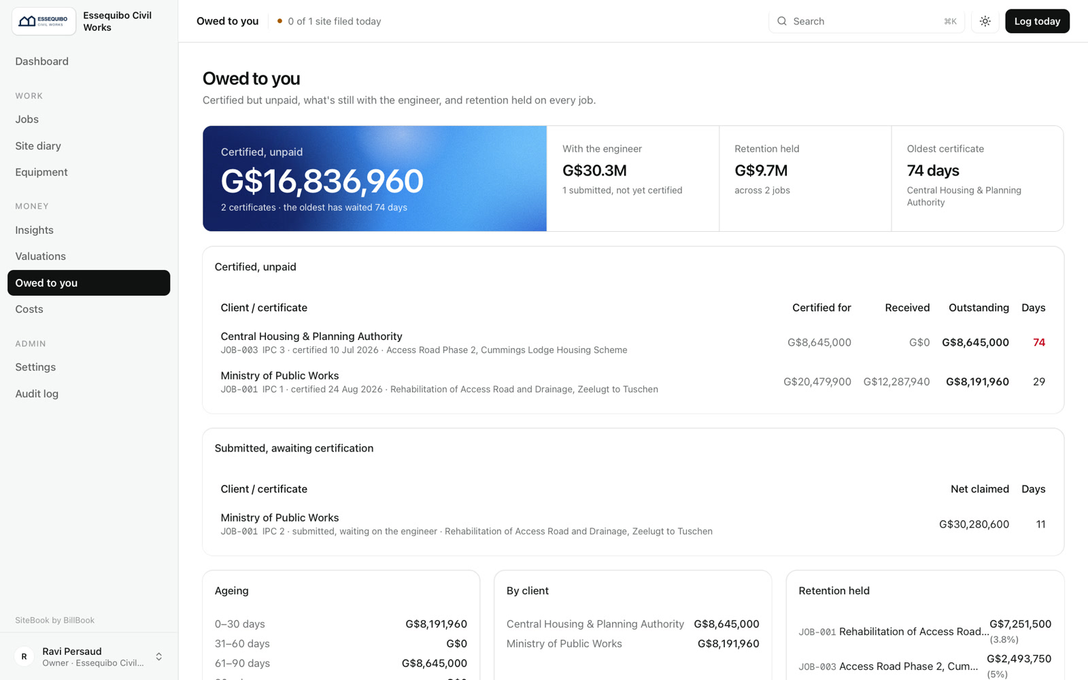The height and width of the screenshot is (680, 1088).
Task: Open Settings under Admin
Action: (x=89, y=367)
